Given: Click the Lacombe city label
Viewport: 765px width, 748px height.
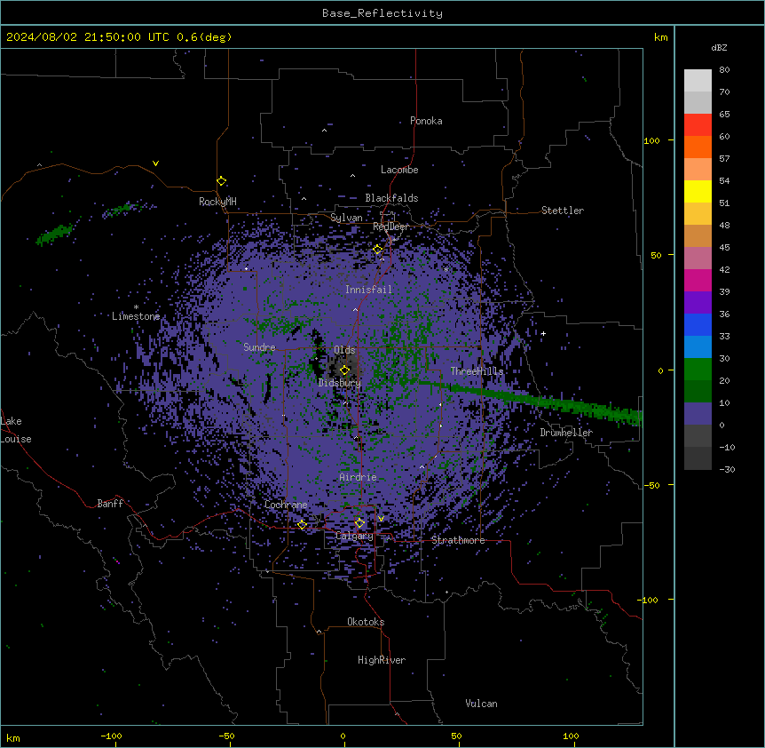Looking at the screenshot, I should pos(399,170).
